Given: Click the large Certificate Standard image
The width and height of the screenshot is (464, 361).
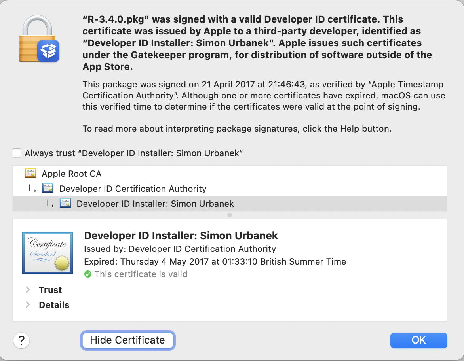Looking at the screenshot, I should [x=48, y=253].
